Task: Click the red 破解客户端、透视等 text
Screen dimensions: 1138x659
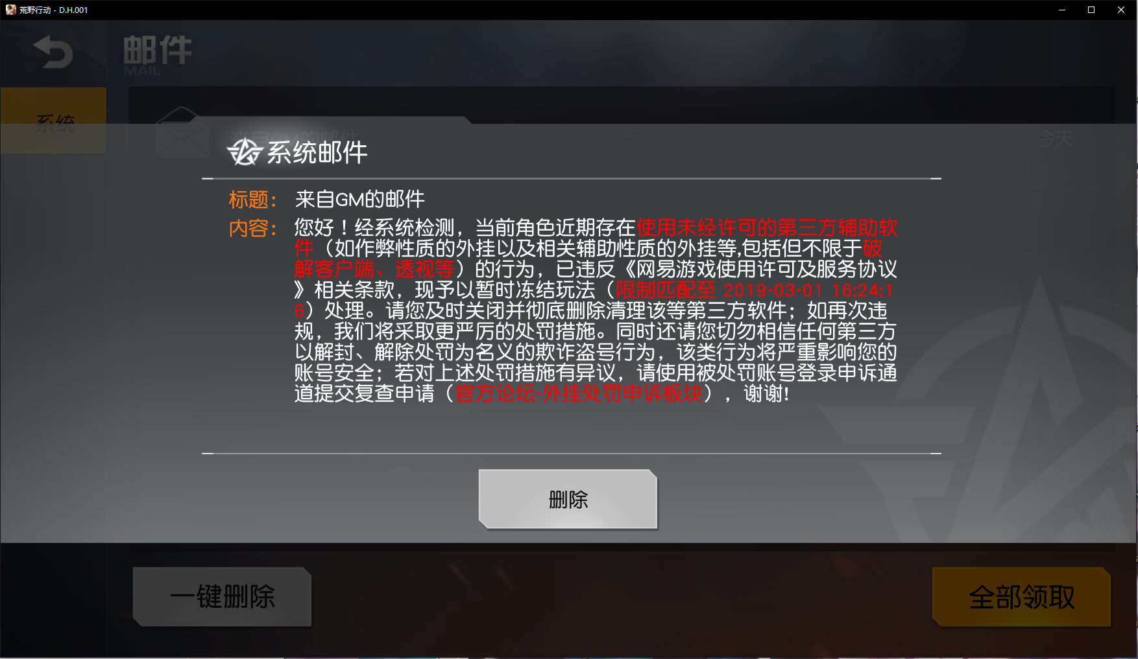Action: point(374,269)
